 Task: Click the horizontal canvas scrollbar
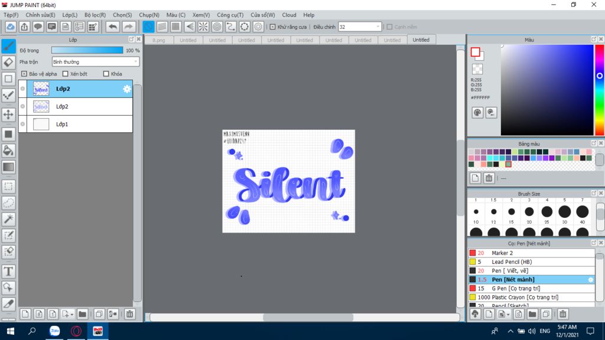(x=308, y=317)
